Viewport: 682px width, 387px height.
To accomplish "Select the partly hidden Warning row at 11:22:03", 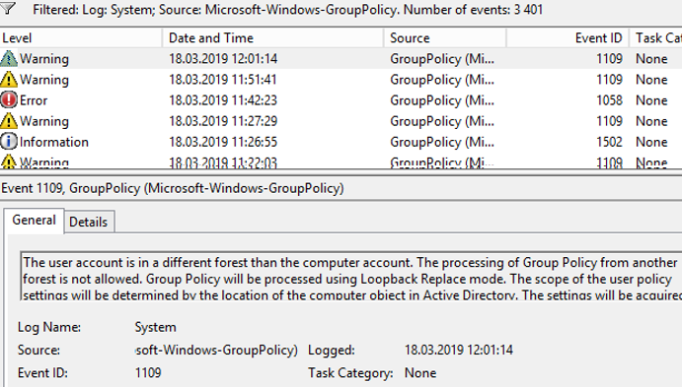I will (341, 161).
